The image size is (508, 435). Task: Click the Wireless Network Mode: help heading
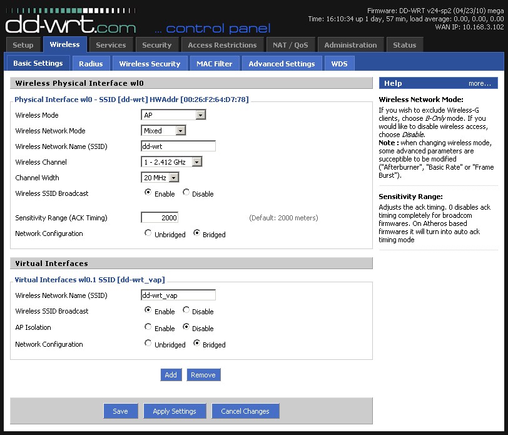(x=421, y=100)
